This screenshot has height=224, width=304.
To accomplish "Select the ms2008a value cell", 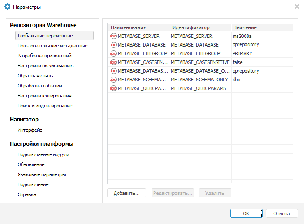I will (x=261, y=36).
